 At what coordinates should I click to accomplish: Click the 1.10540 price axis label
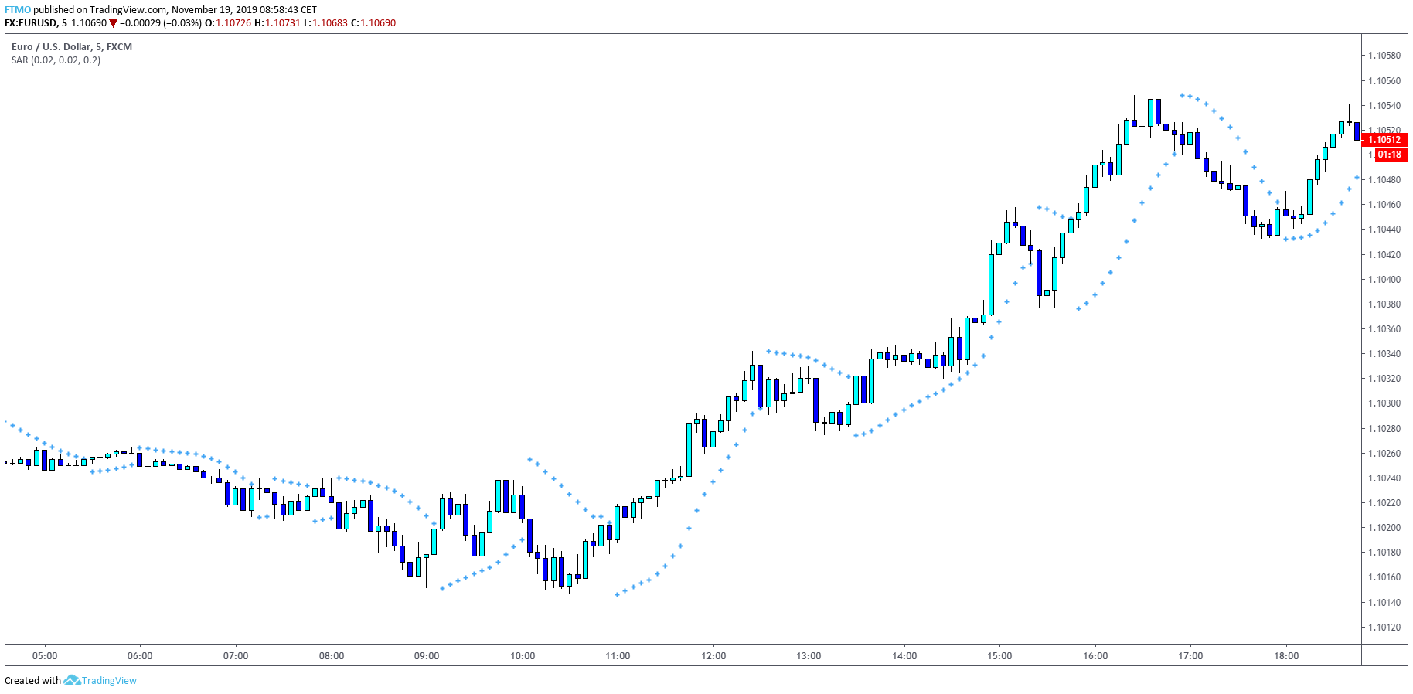[1384, 105]
